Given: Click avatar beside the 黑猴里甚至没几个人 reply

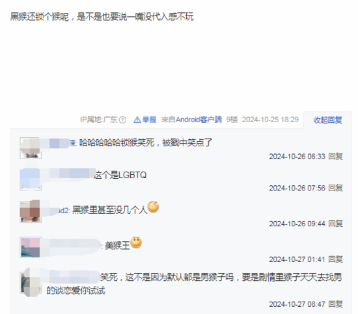Looking at the screenshot, I should (x=31, y=212).
